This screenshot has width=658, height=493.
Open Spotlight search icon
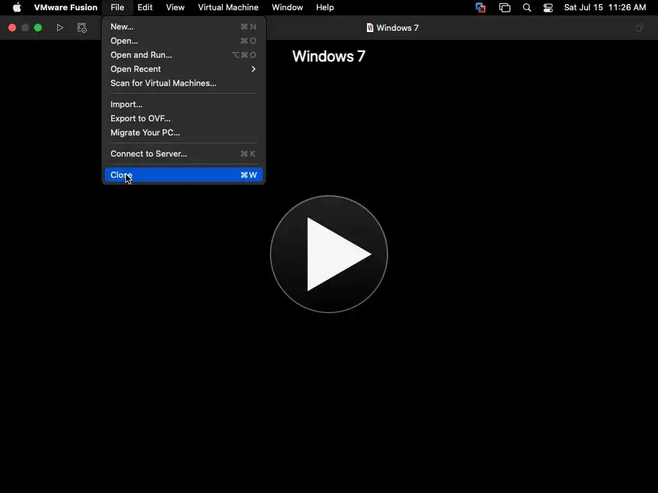pyautogui.click(x=527, y=8)
